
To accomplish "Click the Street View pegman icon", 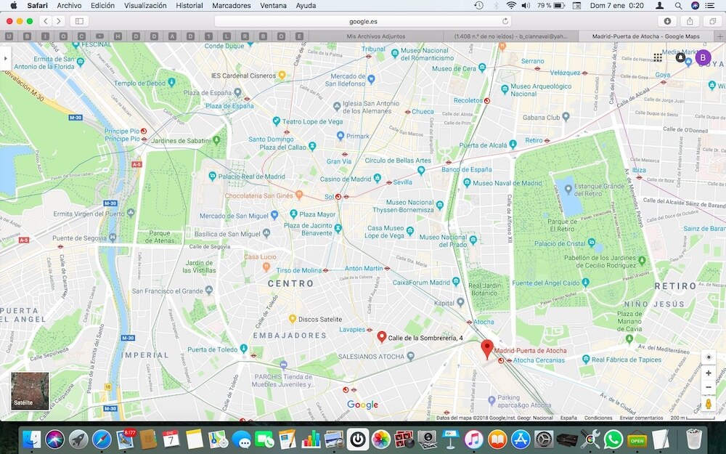I will point(709,404).
